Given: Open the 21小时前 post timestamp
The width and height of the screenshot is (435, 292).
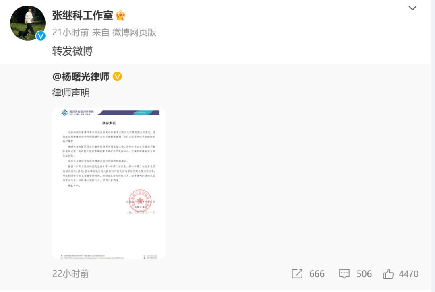Looking at the screenshot, I should pyautogui.click(x=70, y=33).
